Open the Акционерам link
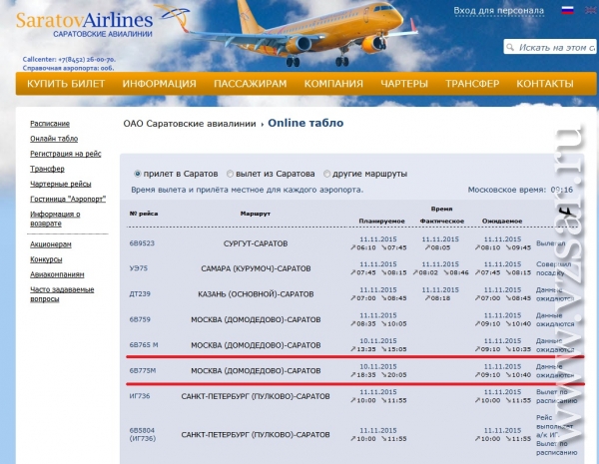The height and width of the screenshot is (464, 599). (51, 244)
